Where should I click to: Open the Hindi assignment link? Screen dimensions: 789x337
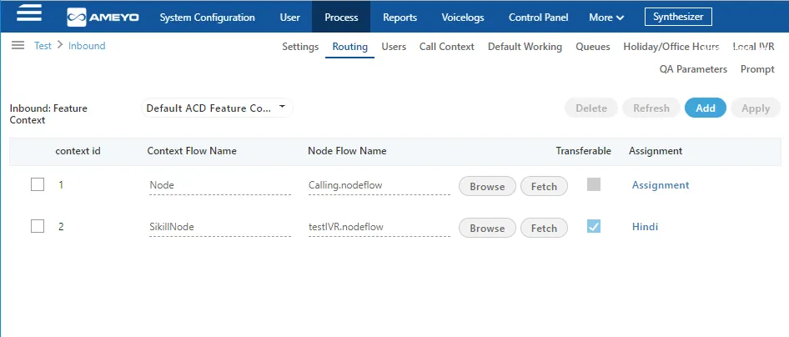click(x=645, y=227)
